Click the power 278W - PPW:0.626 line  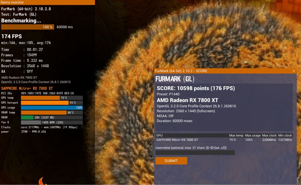point(23,132)
